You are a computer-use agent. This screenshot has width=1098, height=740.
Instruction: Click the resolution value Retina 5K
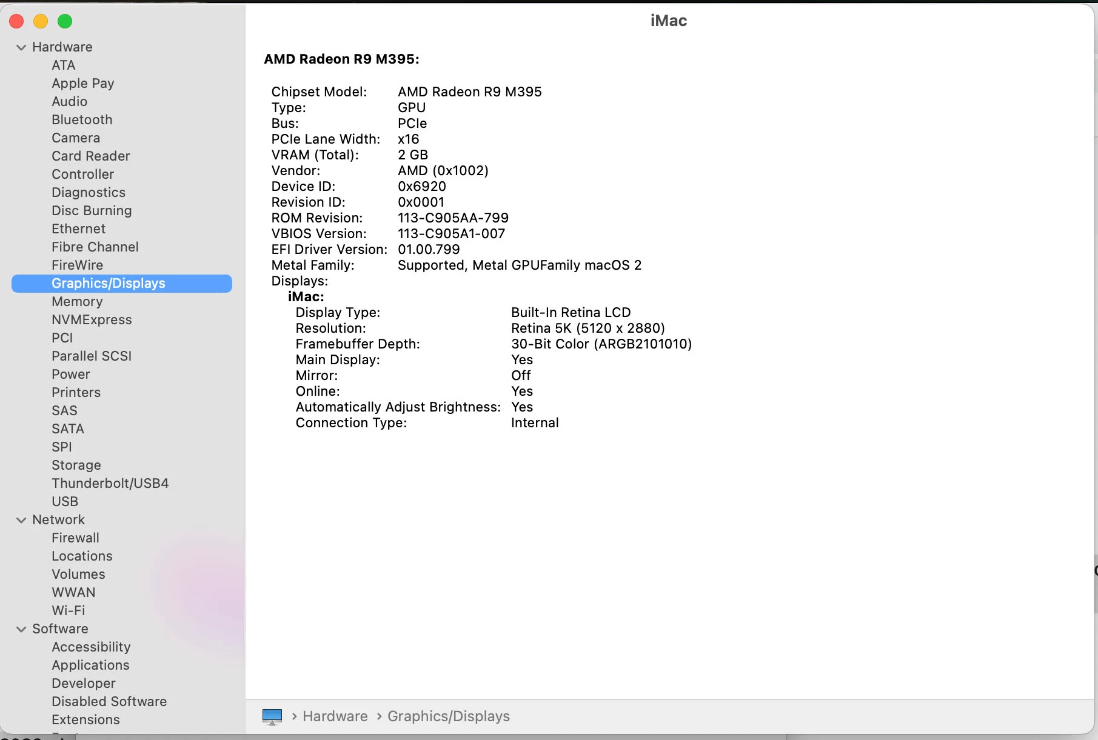click(x=588, y=328)
